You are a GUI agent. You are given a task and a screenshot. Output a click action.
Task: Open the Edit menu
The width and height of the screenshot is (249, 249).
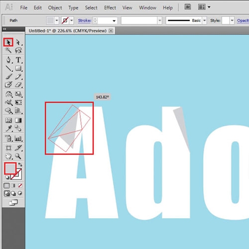pyautogui.click(x=38, y=7)
